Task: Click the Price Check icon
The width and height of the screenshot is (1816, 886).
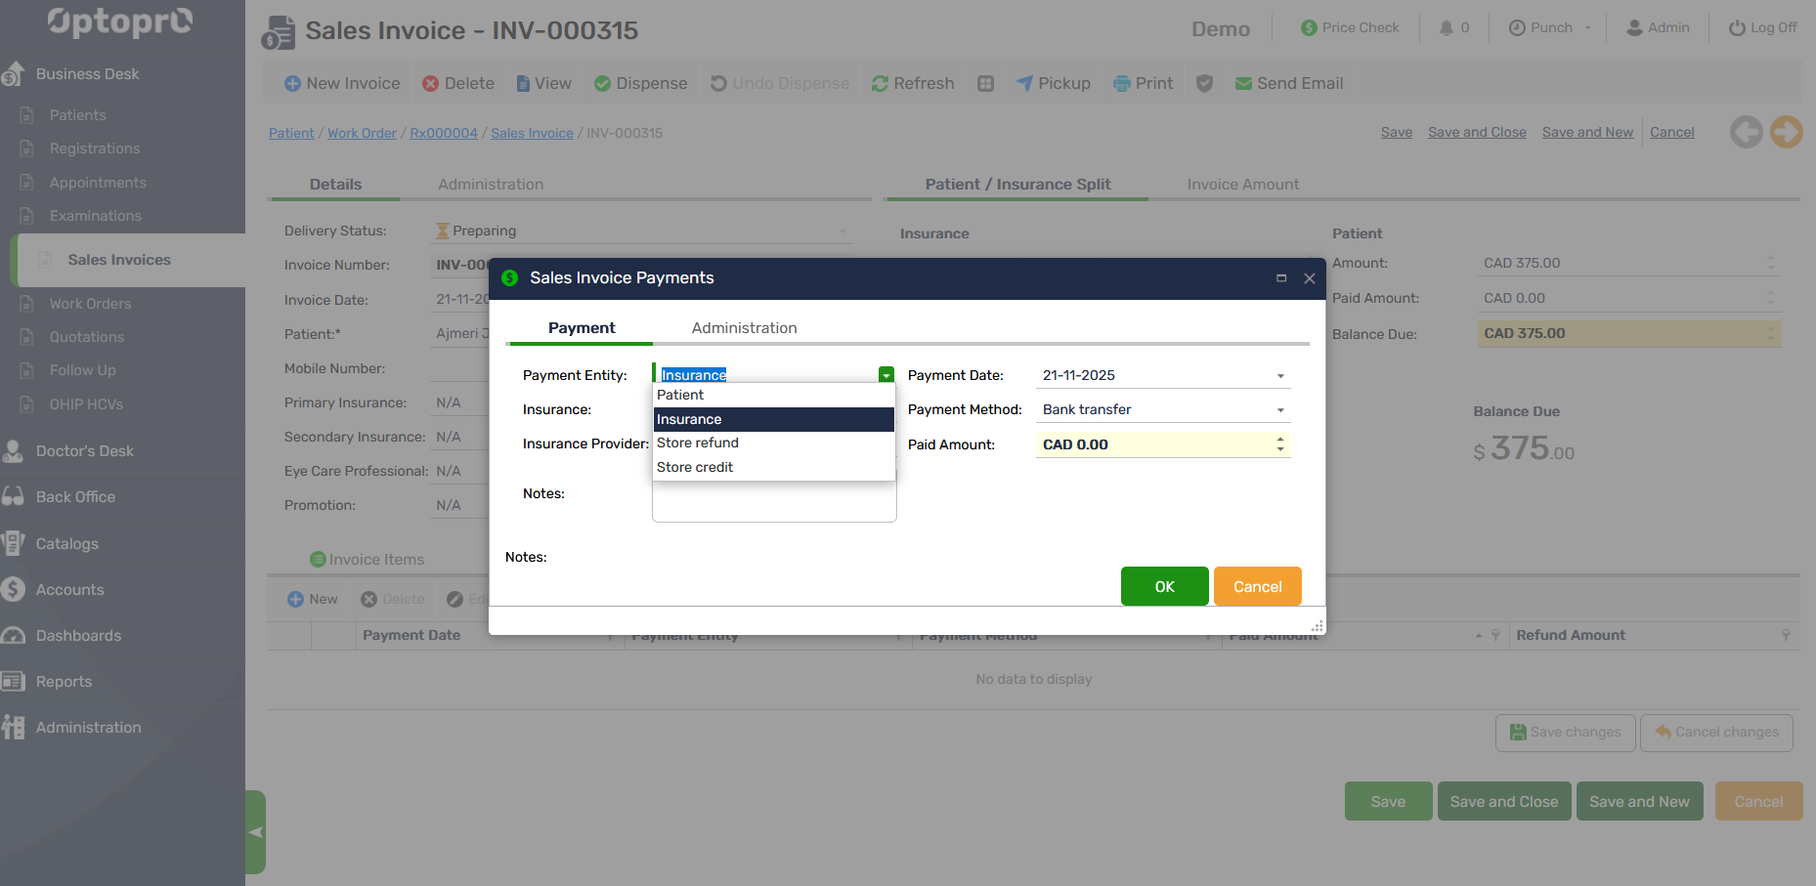Action: (1309, 28)
